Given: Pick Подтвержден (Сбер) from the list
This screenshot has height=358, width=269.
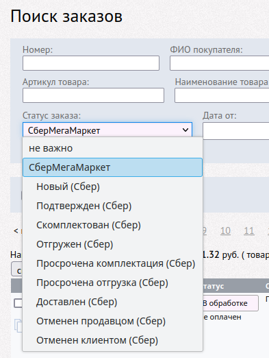Looking at the screenshot, I should [x=112, y=206].
